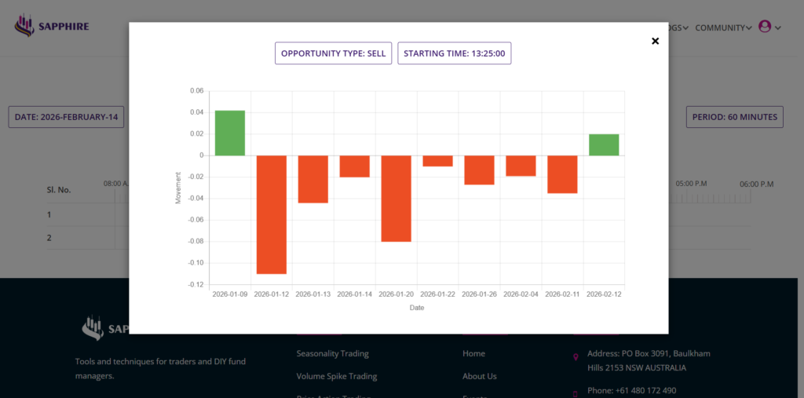This screenshot has width=804, height=398.
Task: Click the address location pin icon
Action: pos(576,357)
